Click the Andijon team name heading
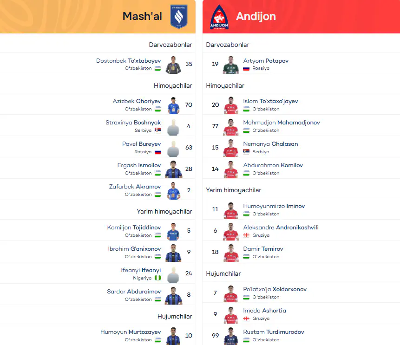 pos(256,16)
